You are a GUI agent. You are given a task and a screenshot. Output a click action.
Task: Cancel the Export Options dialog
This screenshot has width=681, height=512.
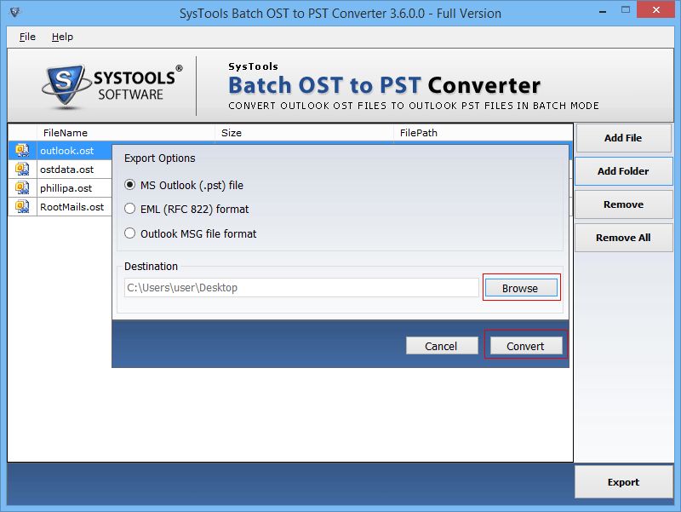point(441,346)
